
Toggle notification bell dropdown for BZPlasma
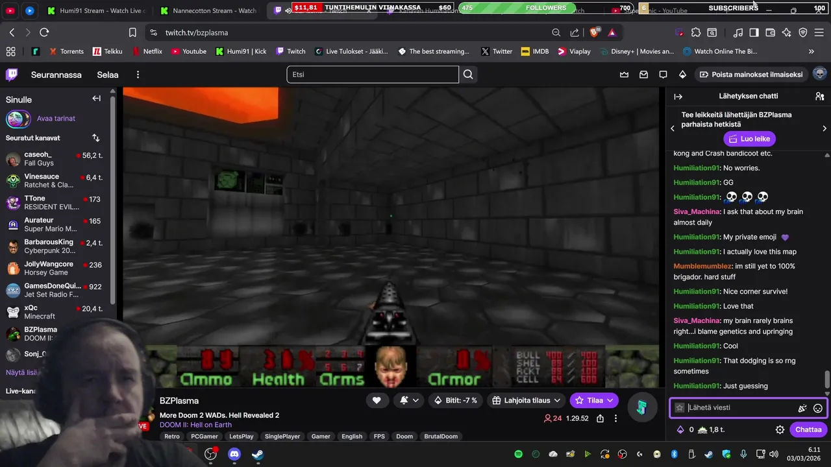tap(409, 400)
